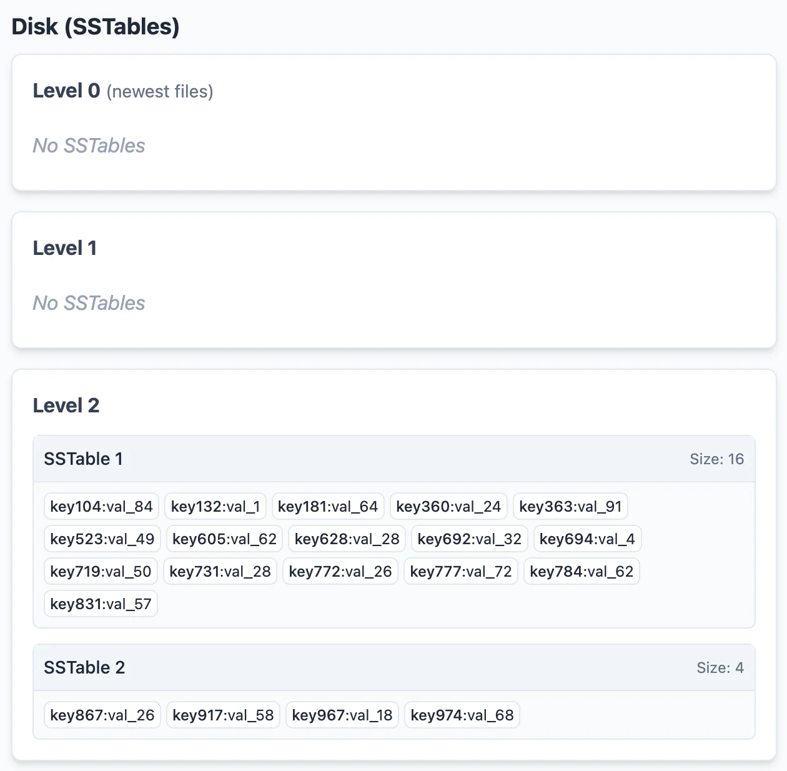Click the Level 0 heading
The height and width of the screenshot is (771, 787).
click(66, 91)
